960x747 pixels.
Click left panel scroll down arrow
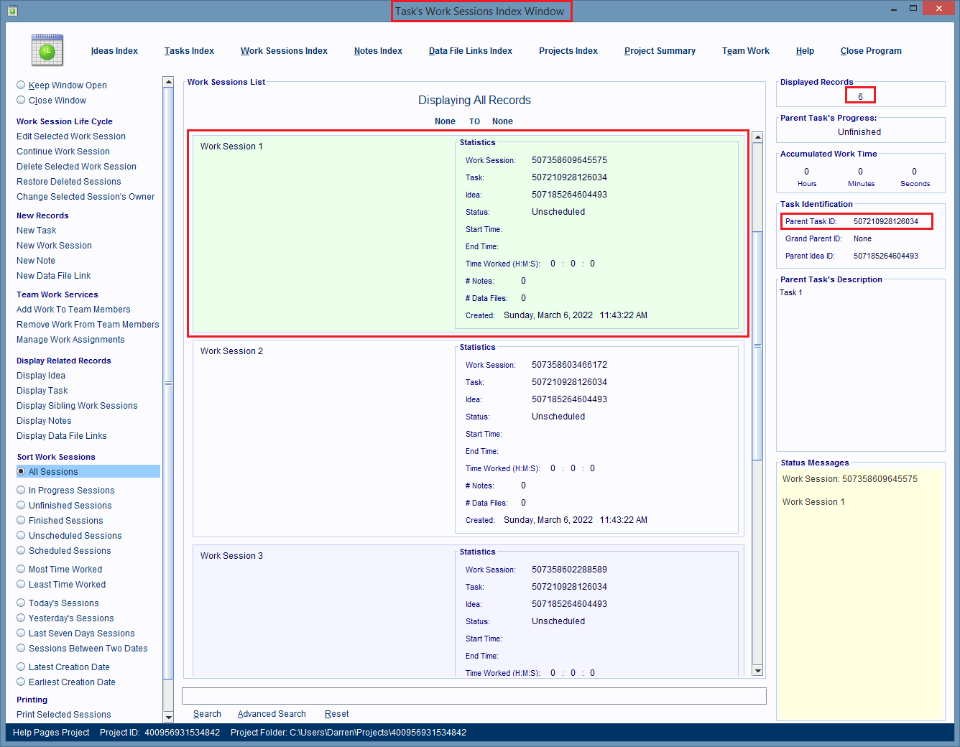168,716
